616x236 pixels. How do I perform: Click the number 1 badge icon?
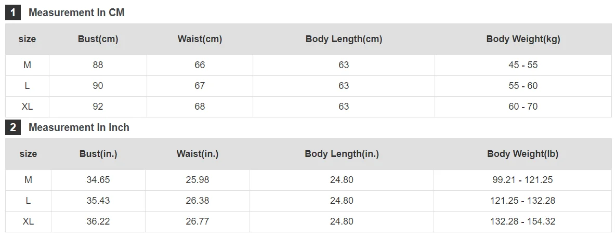(x=13, y=12)
